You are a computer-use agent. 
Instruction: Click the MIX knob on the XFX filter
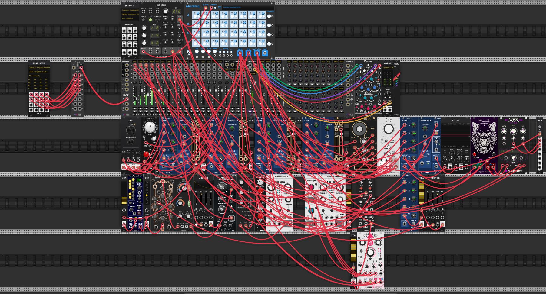coord(513,158)
